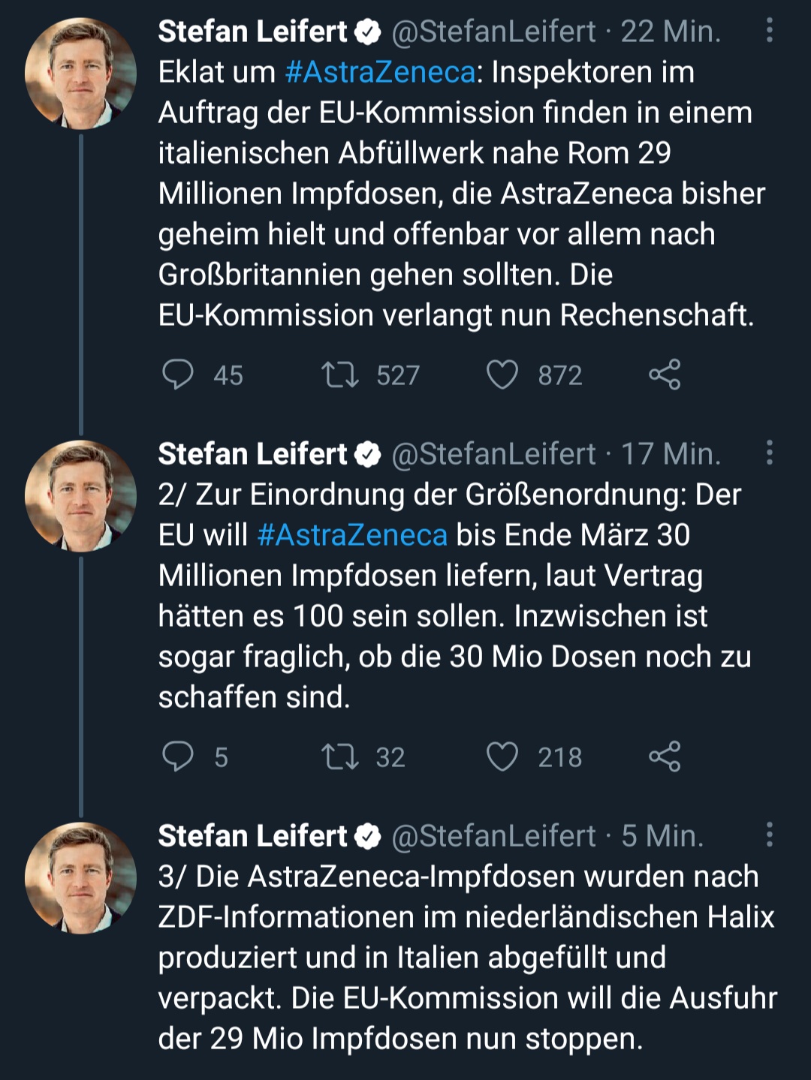Tap #AstraZeneca hashtag in the second tweet
The height and width of the screenshot is (1080, 811).
point(352,535)
